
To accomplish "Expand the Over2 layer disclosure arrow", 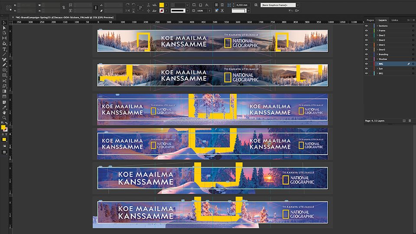I will point(377,40).
